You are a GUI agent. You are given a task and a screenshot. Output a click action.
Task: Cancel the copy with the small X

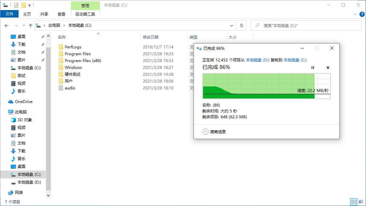[328, 68]
